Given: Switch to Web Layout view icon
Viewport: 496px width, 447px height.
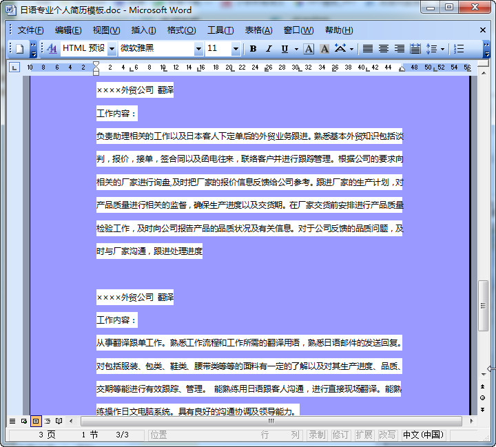Looking at the screenshot, I should point(23,421).
